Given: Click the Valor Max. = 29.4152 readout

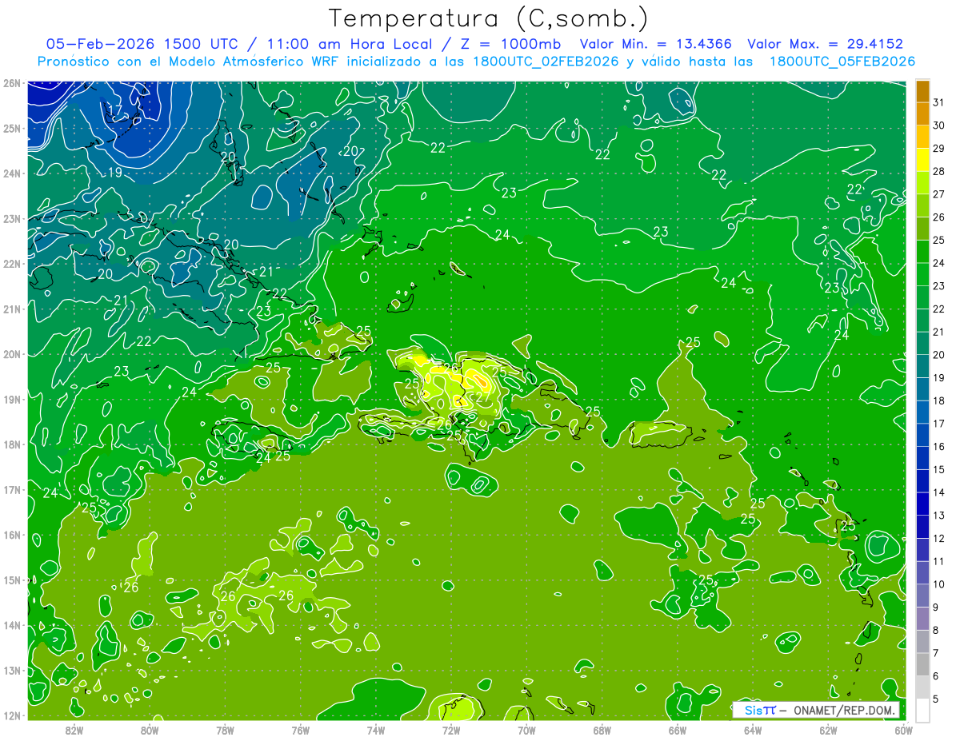Looking at the screenshot, I should 825,44.
